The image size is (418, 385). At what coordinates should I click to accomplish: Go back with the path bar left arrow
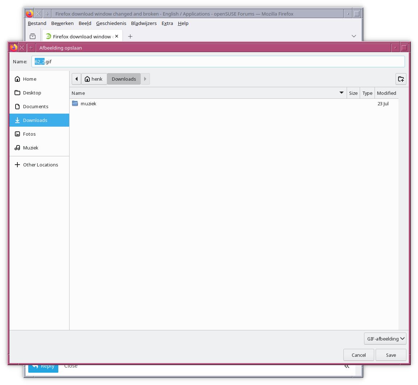[x=76, y=79]
